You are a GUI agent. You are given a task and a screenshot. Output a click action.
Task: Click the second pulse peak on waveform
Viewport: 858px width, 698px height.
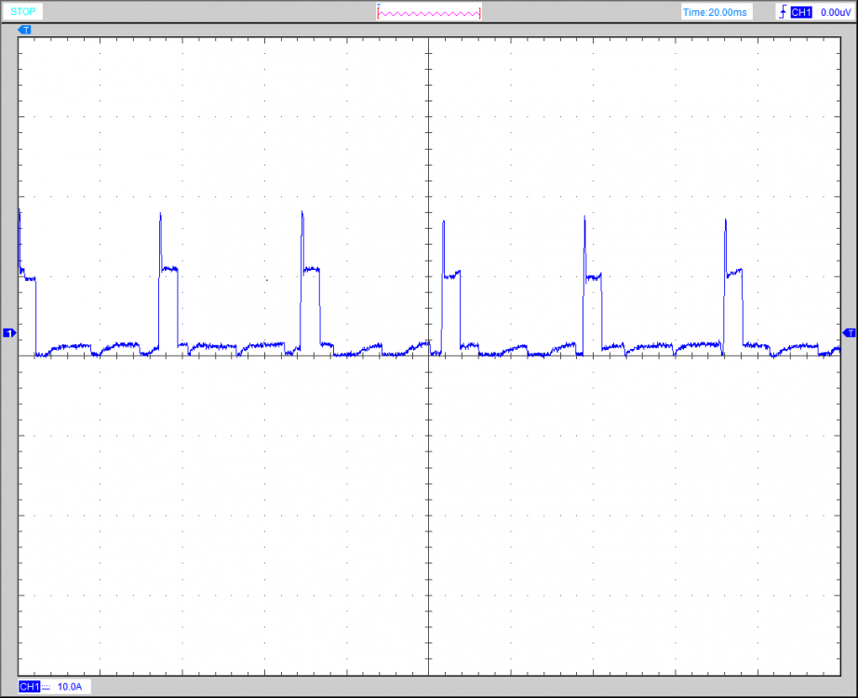tap(160, 217)
